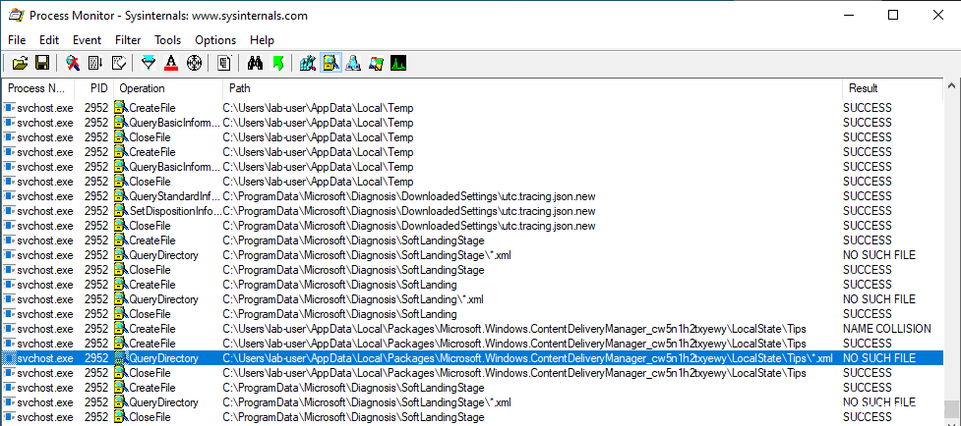Click the NO SUCH FILE result for SoftLanding\*.xml
The height and width of the screenshot is (426, 961).
click(x=879, y=299)
